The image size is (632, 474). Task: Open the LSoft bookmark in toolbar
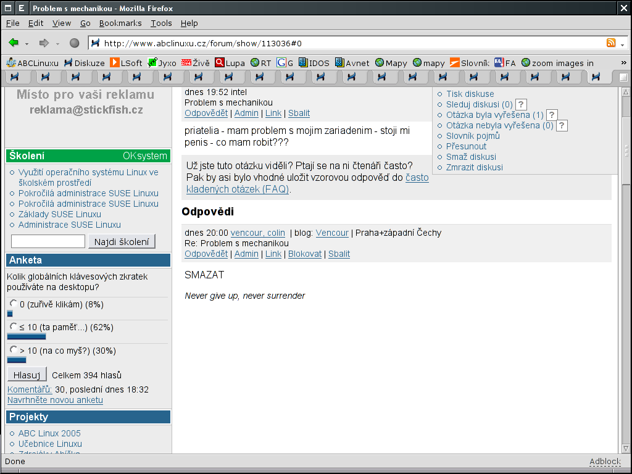click(126, 62)
